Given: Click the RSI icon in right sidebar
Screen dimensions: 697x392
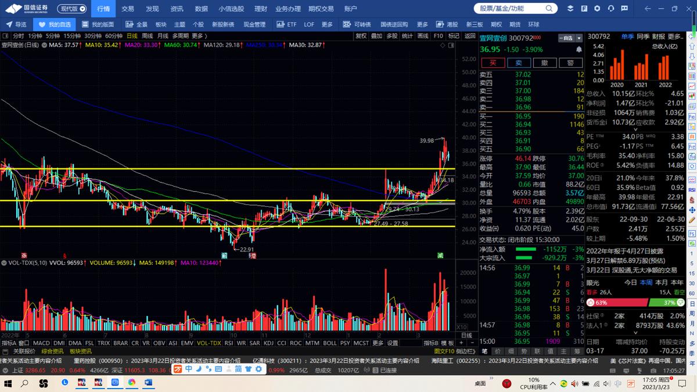Looking at the screenshot, I should (692, 190).
